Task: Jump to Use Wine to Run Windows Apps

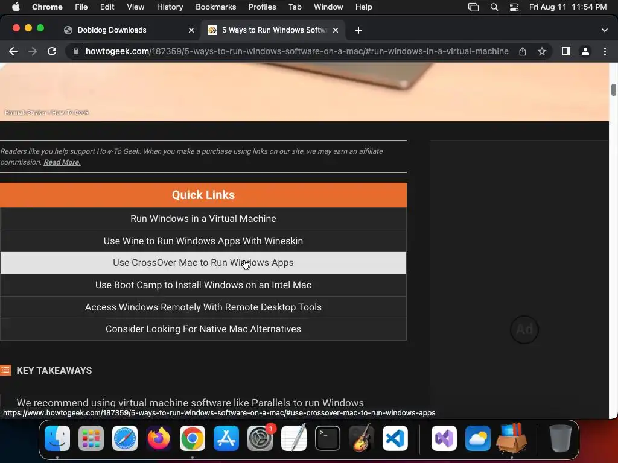Action: pyautogui.click(x=203, y=241)
